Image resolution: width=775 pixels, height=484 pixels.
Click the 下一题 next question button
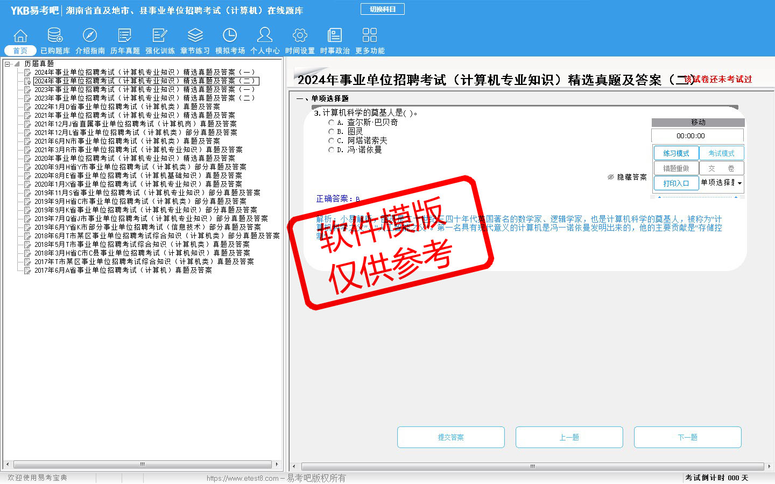(x=687, y=437)
